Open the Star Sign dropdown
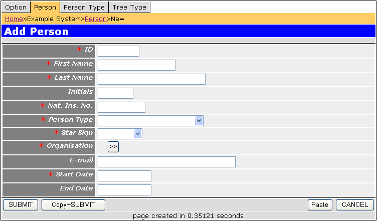 [x=120, y=134]
